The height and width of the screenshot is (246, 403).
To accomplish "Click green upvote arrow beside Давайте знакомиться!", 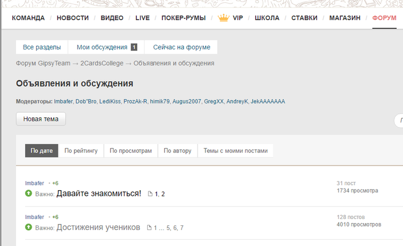I will point(29,193).
